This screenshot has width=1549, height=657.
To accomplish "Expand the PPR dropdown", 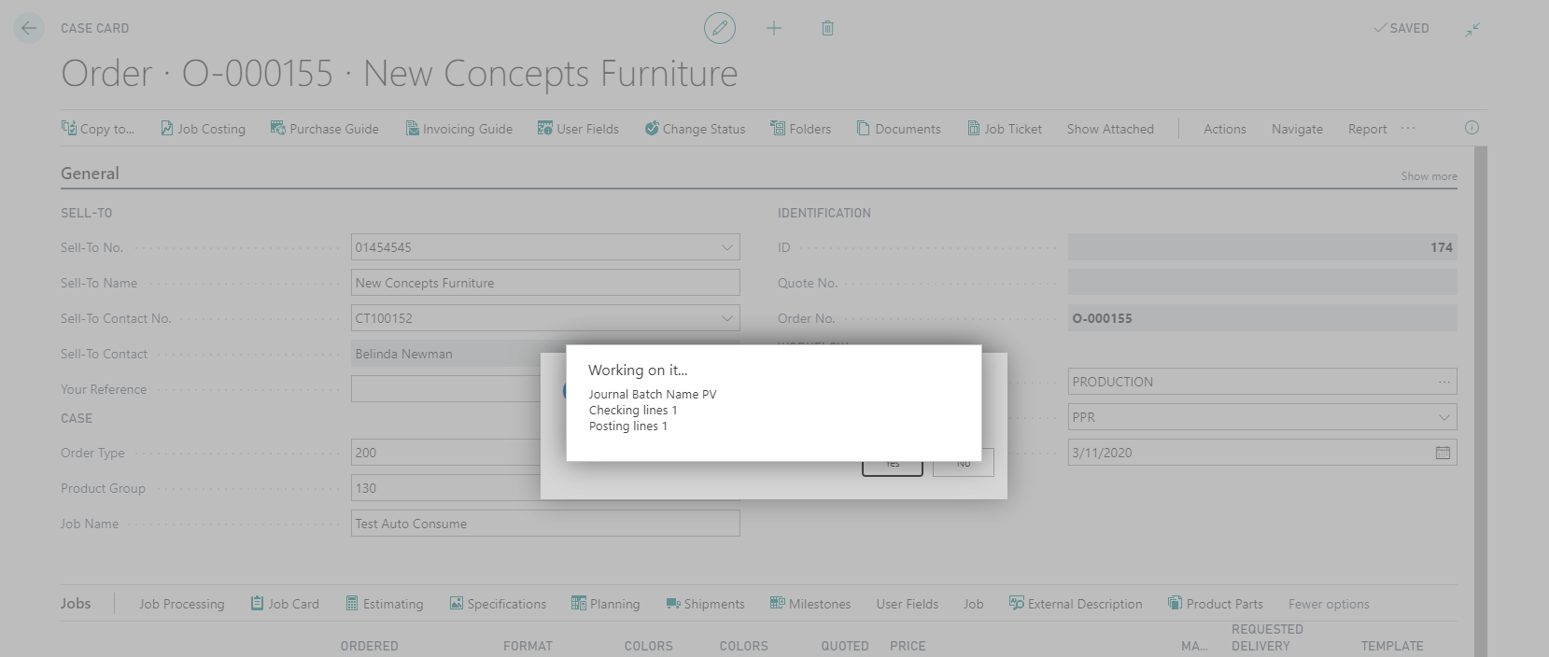I will [1443, 417].
